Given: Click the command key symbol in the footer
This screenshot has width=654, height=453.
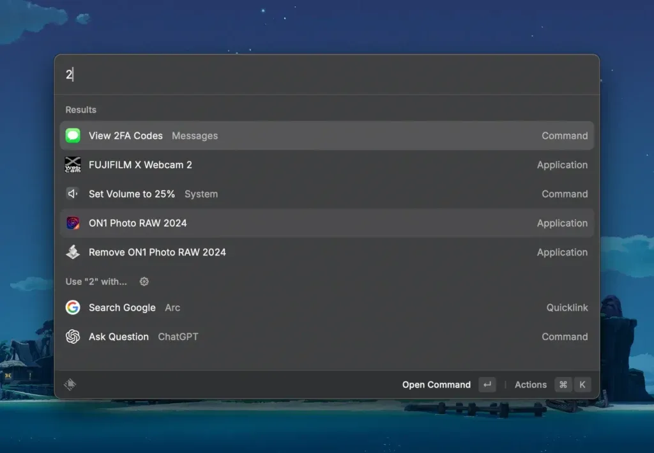Looking at the screenshot, I should pos(563,385).
